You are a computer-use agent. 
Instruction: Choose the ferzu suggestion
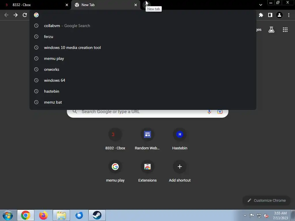(x=143, y=37)
